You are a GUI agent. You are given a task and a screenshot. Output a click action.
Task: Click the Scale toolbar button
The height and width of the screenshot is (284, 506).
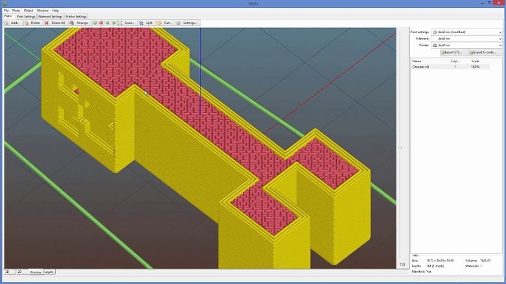pos(126,23)
